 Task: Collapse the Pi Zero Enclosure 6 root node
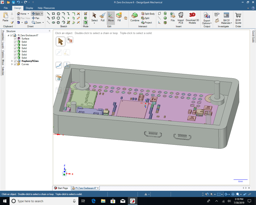coord(8,35)
